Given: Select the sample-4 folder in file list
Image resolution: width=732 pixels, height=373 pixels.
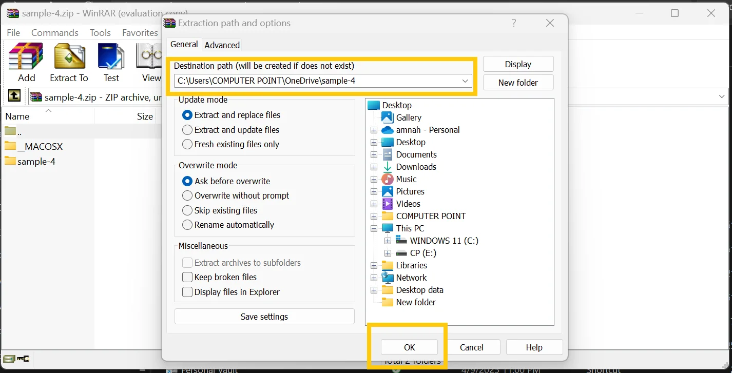Looking at the screenshot, I should pyautogui.click(x=30, y=161).
